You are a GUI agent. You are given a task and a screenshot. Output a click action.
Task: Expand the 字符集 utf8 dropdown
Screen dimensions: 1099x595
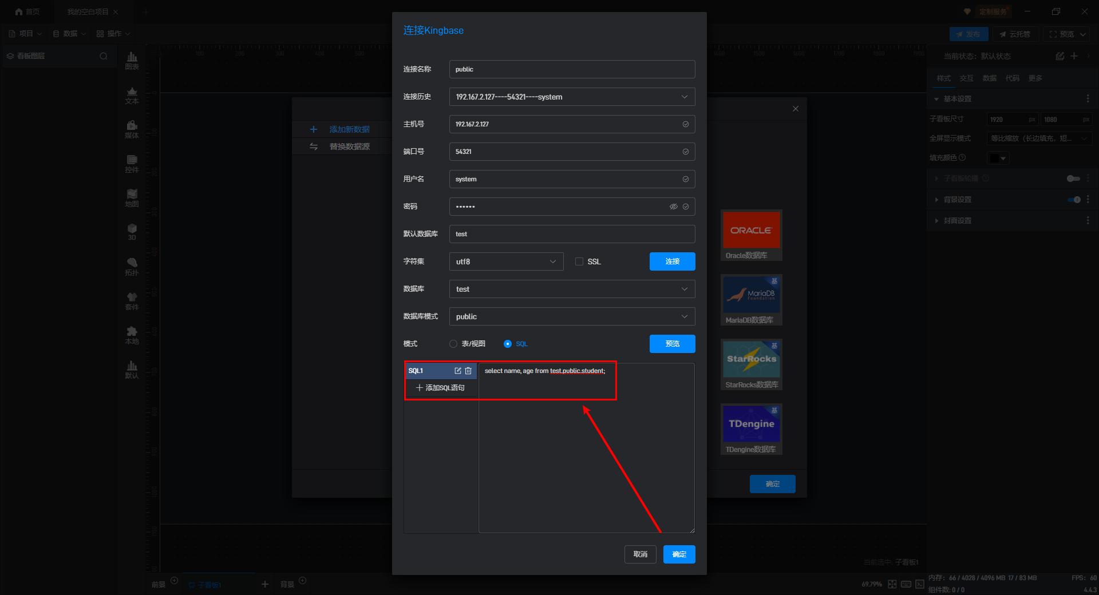506,261
